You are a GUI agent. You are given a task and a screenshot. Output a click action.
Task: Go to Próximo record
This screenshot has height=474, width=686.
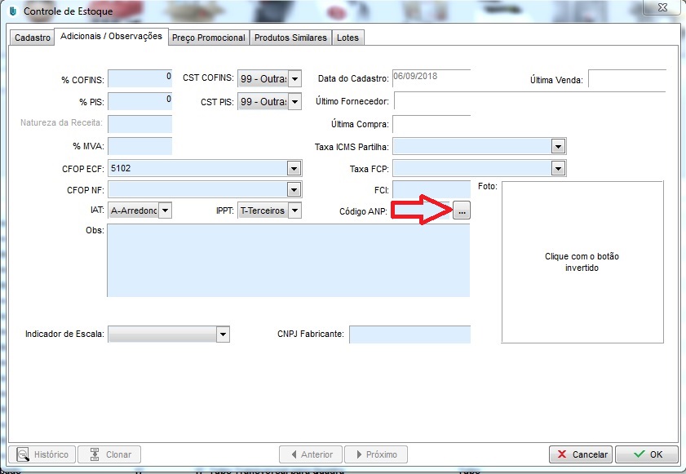(376, 454)
